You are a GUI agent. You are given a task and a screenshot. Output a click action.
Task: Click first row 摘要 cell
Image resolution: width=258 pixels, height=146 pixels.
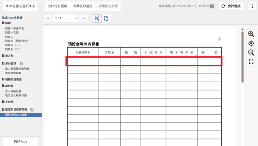[x=209, y=61]
